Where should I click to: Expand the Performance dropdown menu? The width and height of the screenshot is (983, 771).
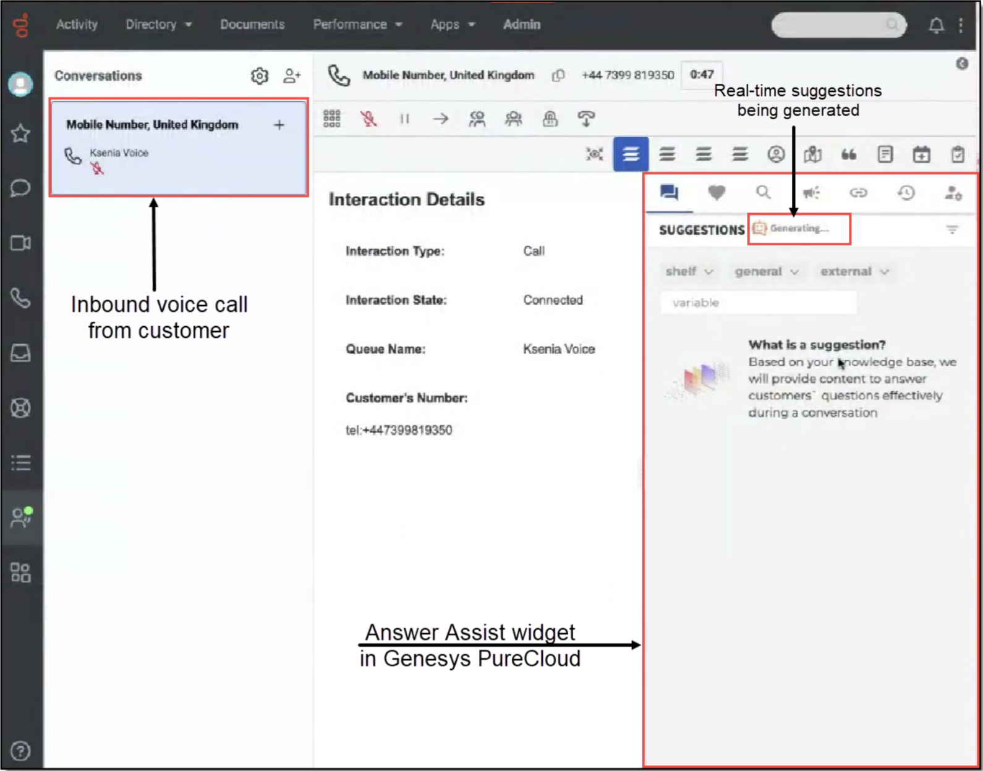coord(357,25)
